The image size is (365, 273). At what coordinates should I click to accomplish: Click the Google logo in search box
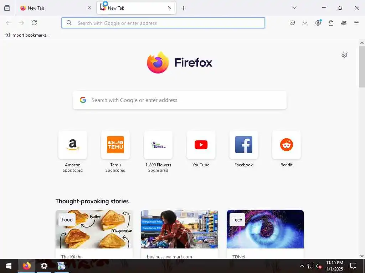83,100
